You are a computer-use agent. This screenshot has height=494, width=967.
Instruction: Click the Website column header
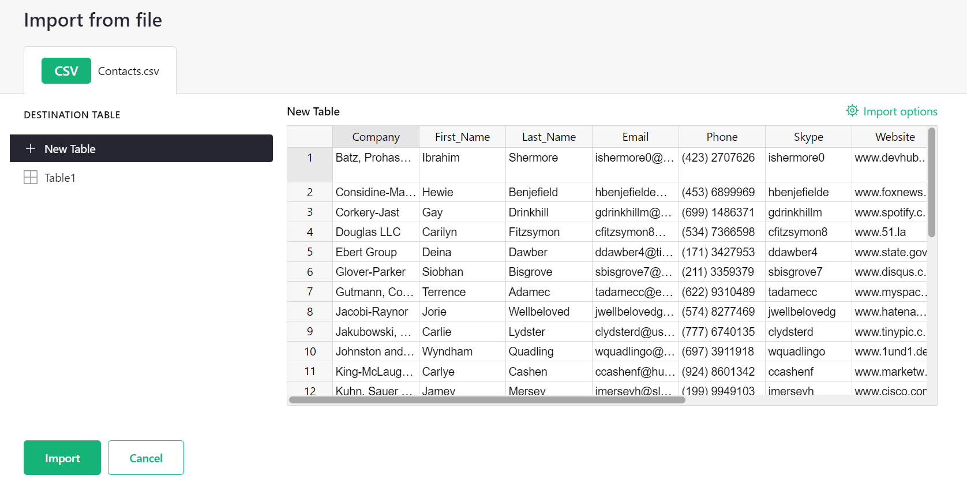coord(894,137)
